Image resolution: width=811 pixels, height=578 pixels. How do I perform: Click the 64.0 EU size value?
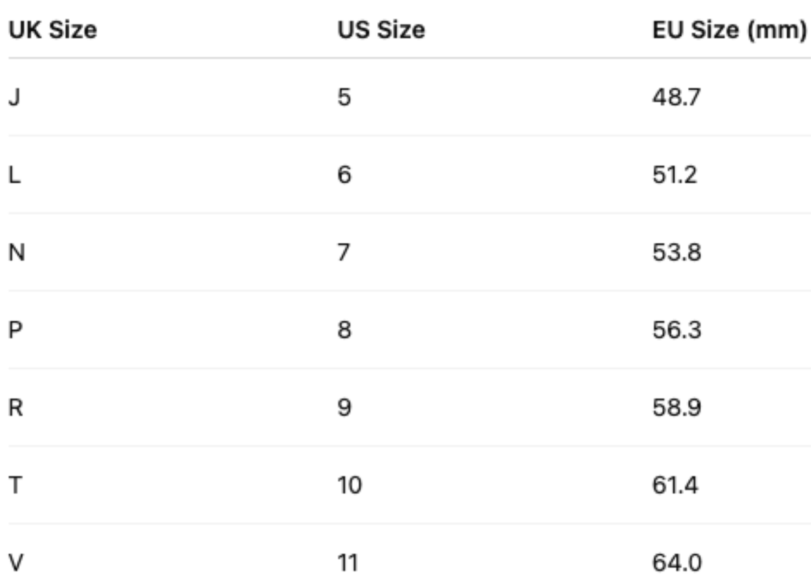click(x=677, y=562)
